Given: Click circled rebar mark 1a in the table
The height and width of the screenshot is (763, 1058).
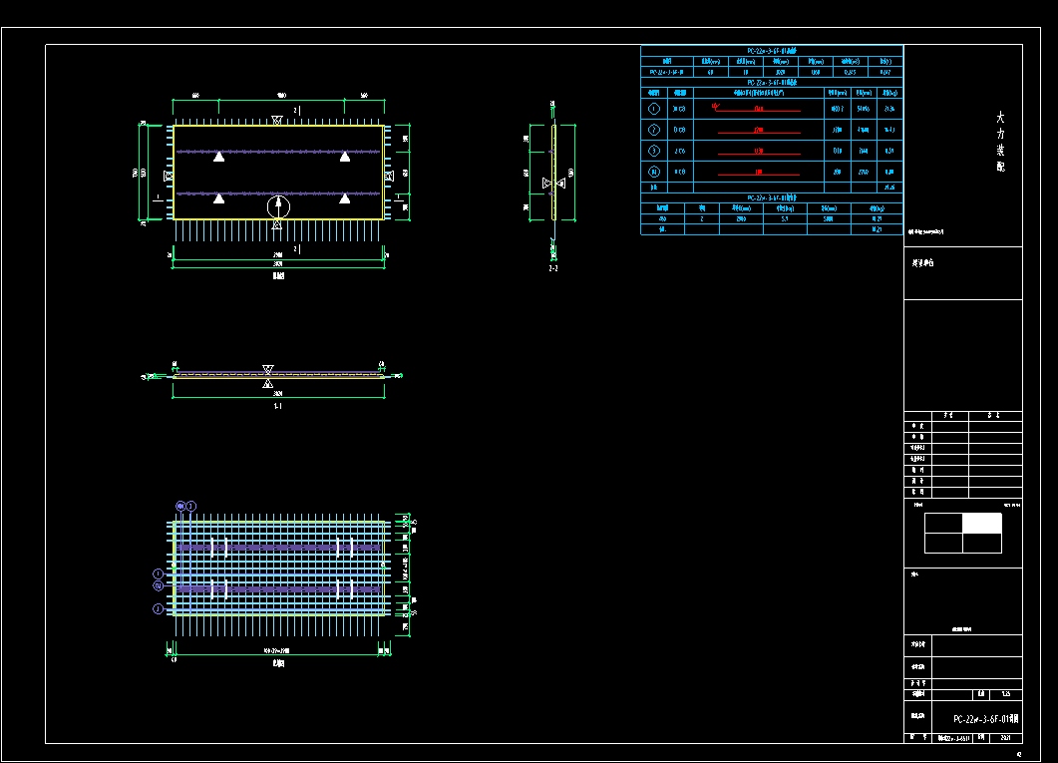Looking at the screenshot, I should pos(653,172).
